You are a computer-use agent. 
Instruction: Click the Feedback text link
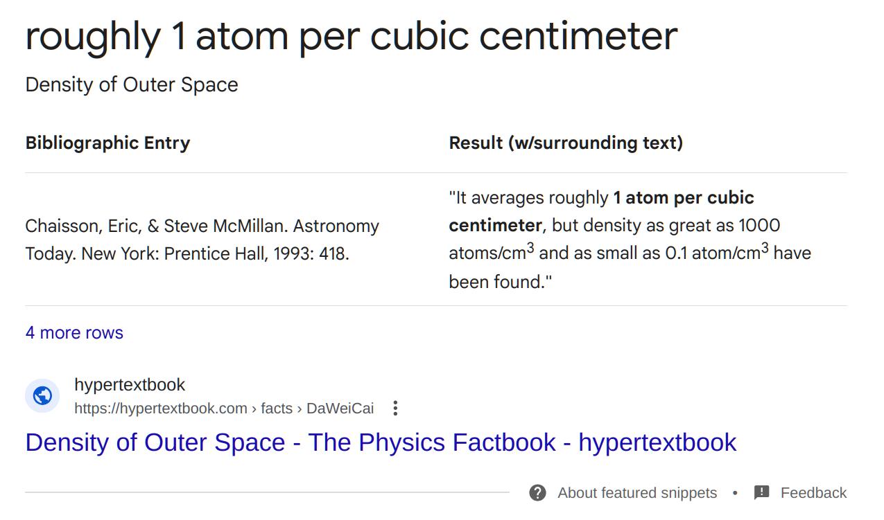[x=813, y=493]
